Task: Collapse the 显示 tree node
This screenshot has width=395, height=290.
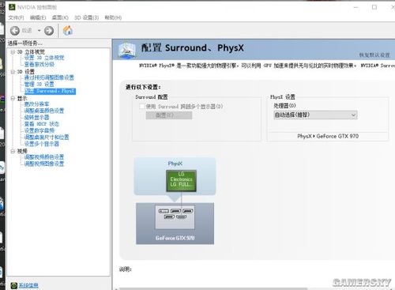Action: [x=13, y=98]
